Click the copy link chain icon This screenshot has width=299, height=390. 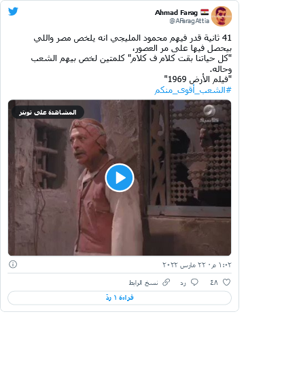166,282
